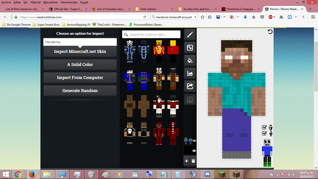Go to browser home page icon
Screen dimensions: 318x179
coord(253,17)
